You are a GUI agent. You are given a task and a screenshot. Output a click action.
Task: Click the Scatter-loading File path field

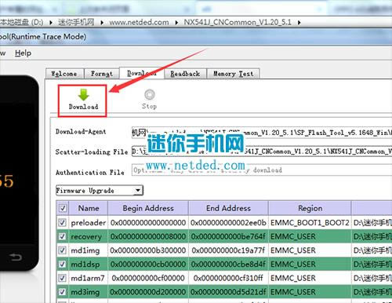[262, 151]
